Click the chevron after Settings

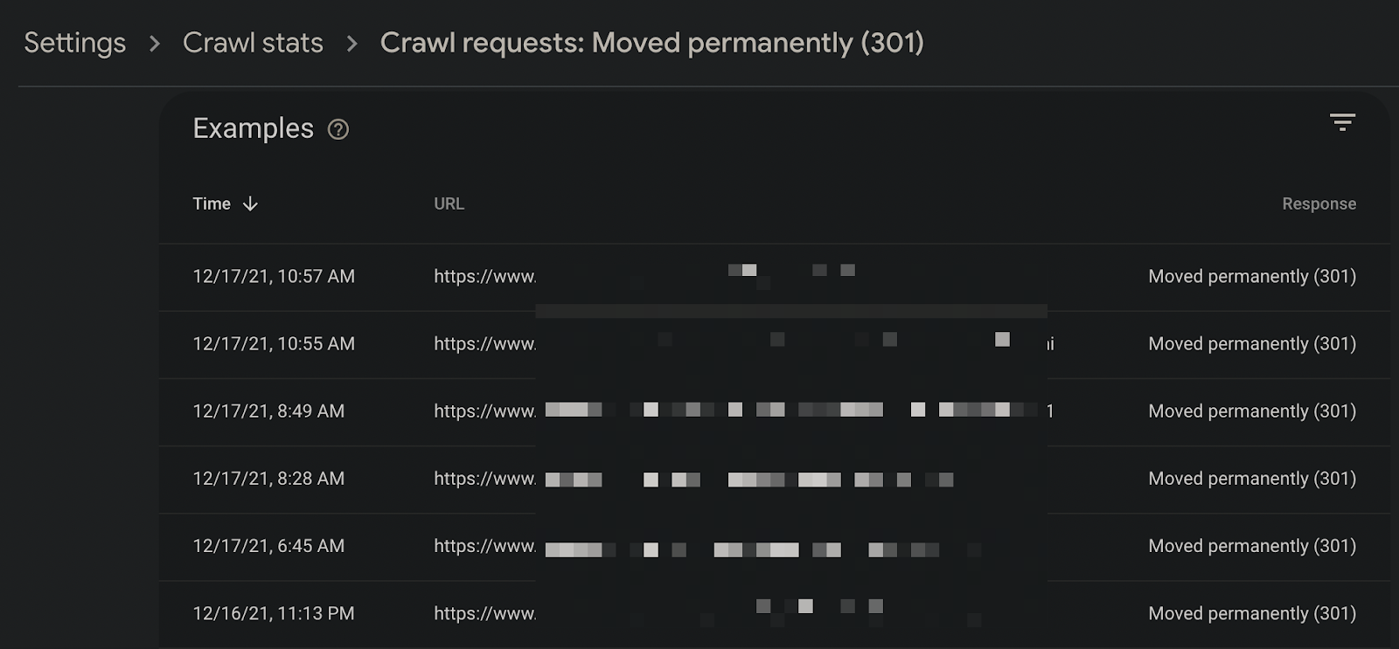pyautogui.click(x=155, y=44)
